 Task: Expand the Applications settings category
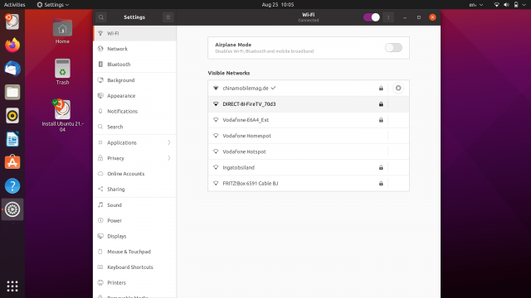coord(134,142)
